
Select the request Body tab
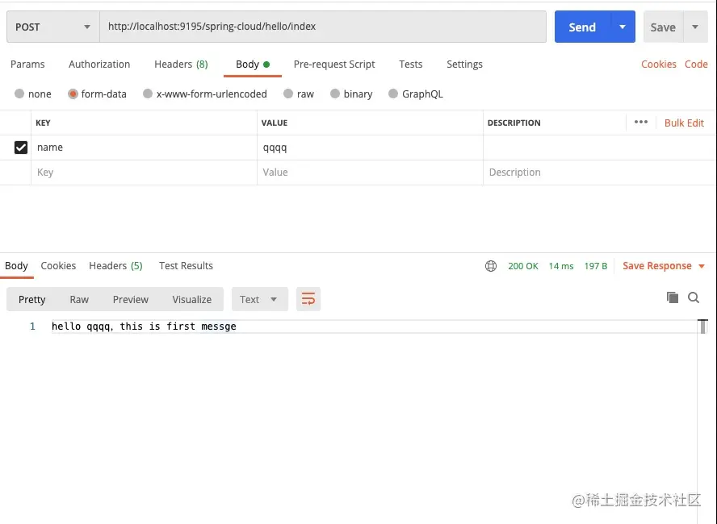coord(253,64)
